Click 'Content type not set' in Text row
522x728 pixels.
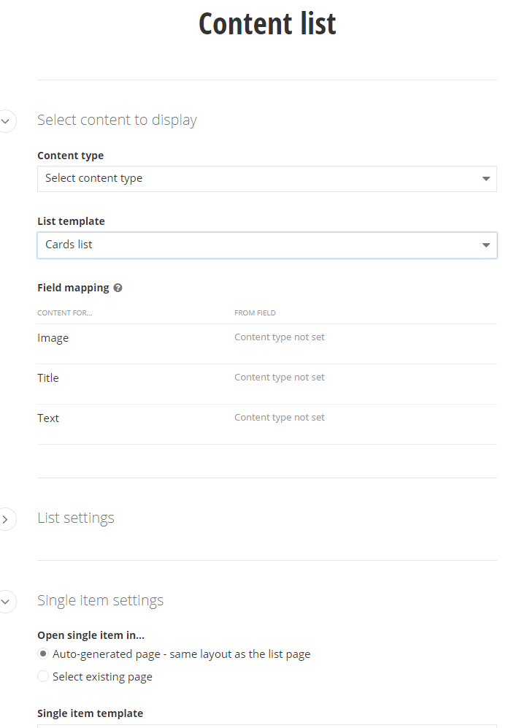(x=279, y=417)
